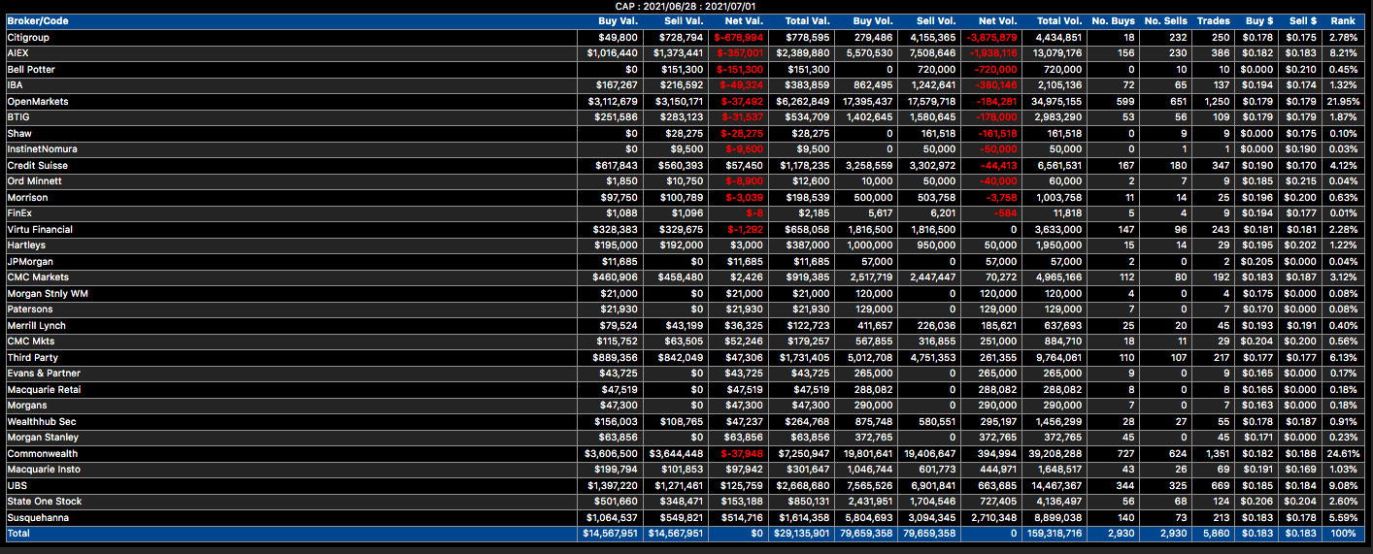Screen dimensions: 1373x554
Task: Click OpenMarkets' trades count 1,250
Action: point(1217,101)
